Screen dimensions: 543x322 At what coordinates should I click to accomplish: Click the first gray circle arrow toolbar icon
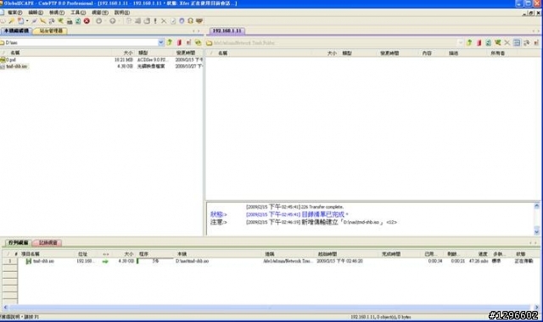98,21
